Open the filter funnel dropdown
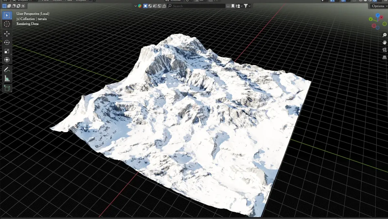388x219 pixels. (x=247, y=6)
